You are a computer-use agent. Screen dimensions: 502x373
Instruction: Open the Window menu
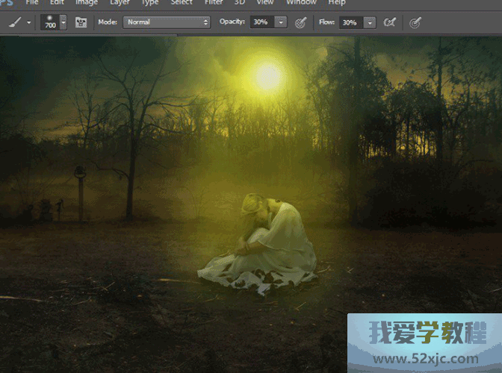(301, 3)
